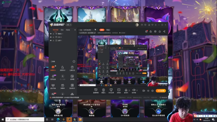Image resolution: width=217 pixels, height=122 pixels.
Task: Add a 手机投屏 phone screen cast source
Action: tap(111, 91)
